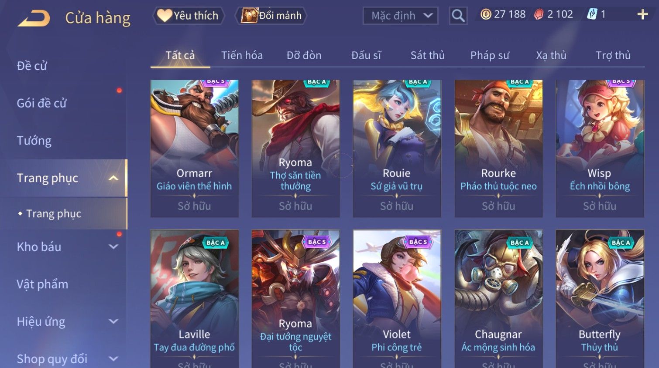659x368 pixels.
Task: Select the Tiến hóa tab
Action: point(242,55)
